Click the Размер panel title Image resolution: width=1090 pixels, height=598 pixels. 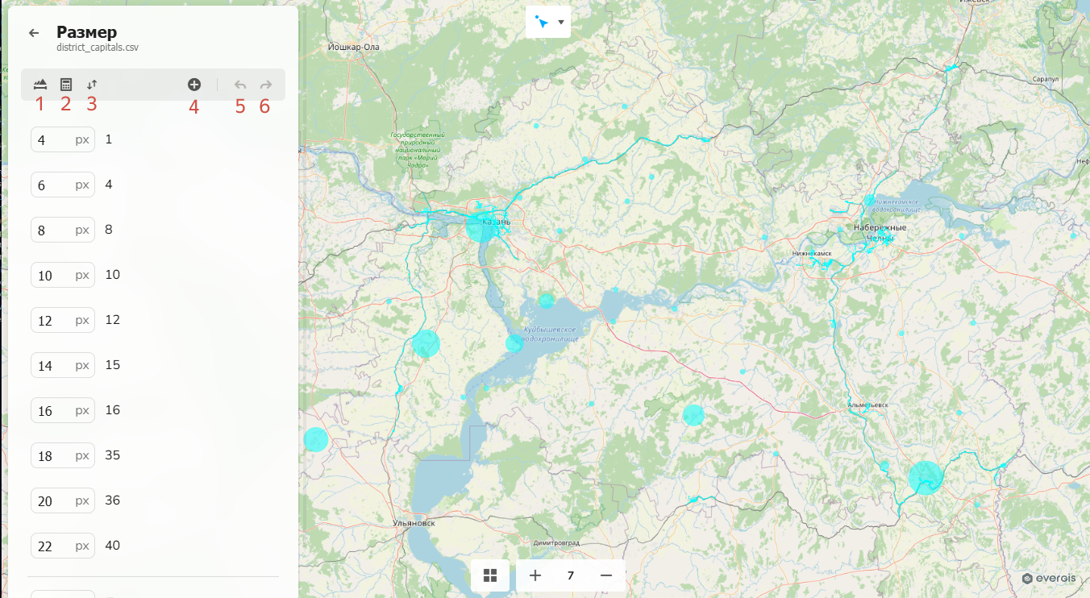click(x=86, y=32)
